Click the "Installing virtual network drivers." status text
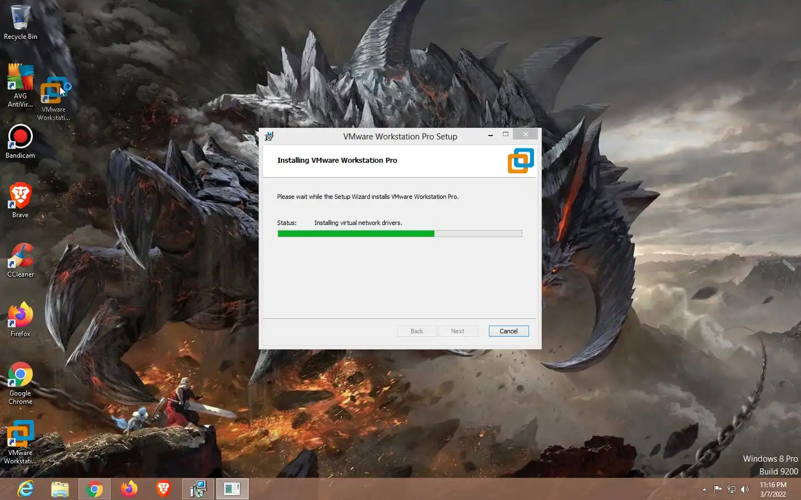801x500 pixels. [358, 223]
